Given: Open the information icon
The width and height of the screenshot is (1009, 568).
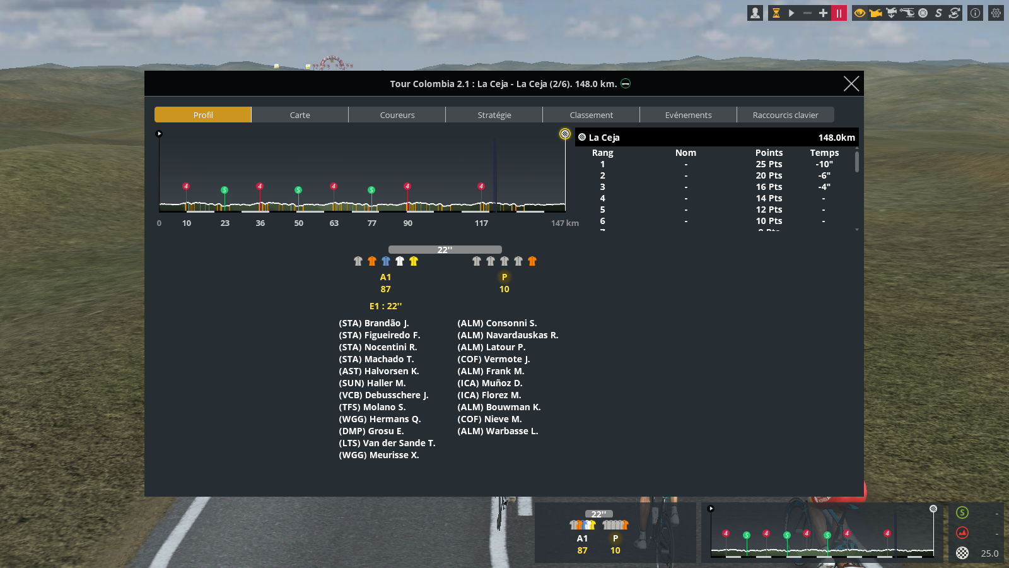Looking at the screenshot, I should 975,13.
